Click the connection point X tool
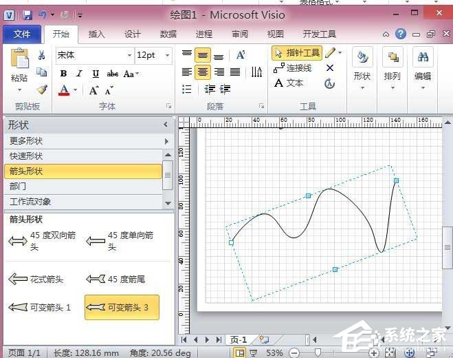453x358 pixels. click(x=330, y=68)
